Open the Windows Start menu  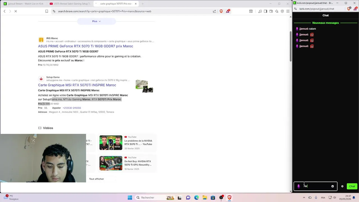[x=130, y=198]
